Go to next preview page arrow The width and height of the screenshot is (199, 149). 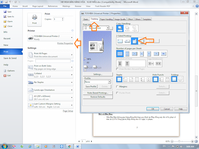pos(91,141)
